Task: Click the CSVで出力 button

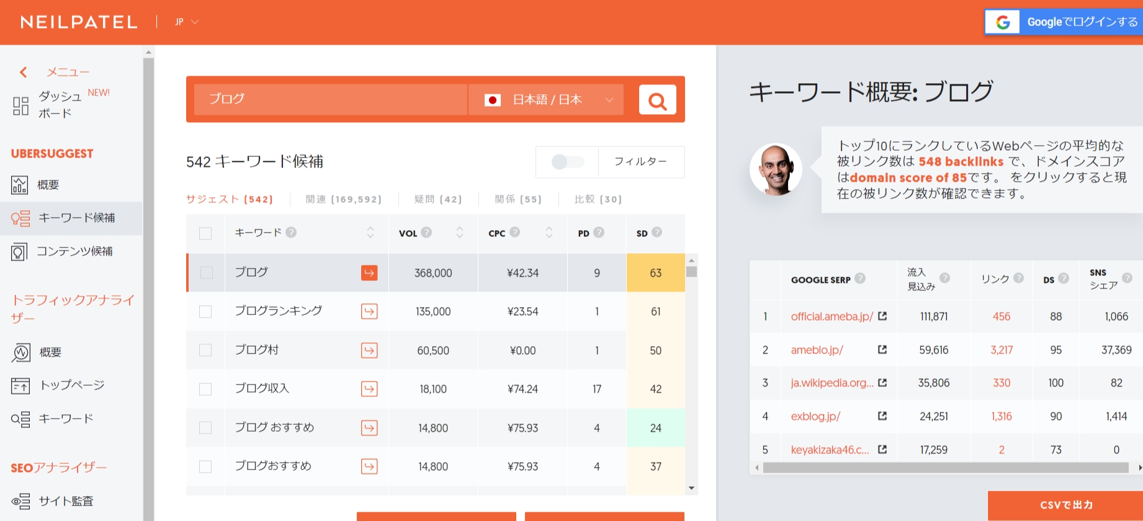Action: (1065, 505)
